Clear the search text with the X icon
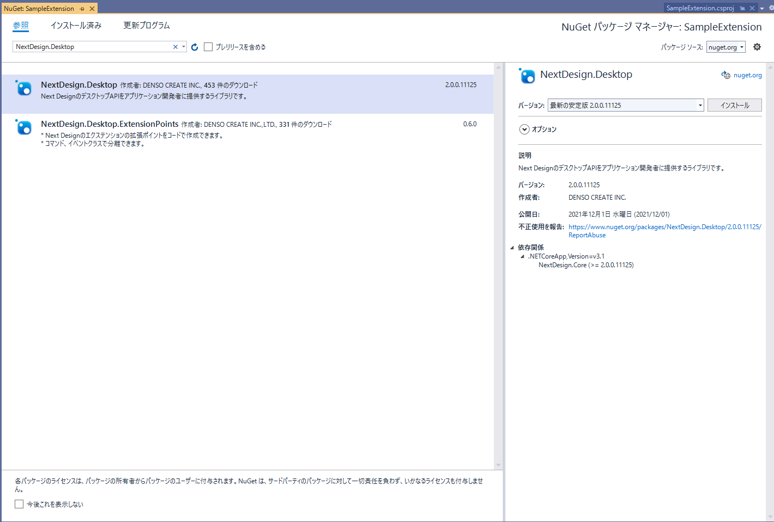 pyautogui.click(x=176, y=47)
